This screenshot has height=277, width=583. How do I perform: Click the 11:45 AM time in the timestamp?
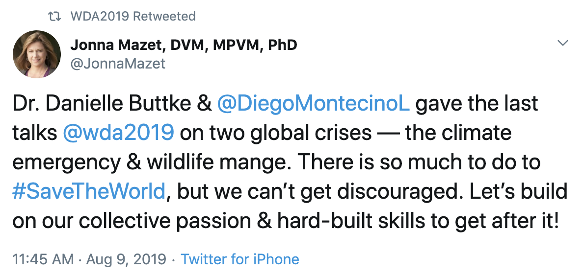point(43,259)
